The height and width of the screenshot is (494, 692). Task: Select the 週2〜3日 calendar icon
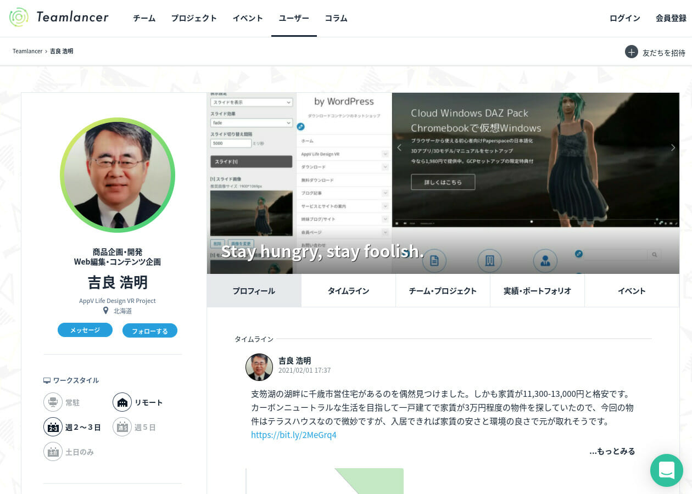(53, 427)
